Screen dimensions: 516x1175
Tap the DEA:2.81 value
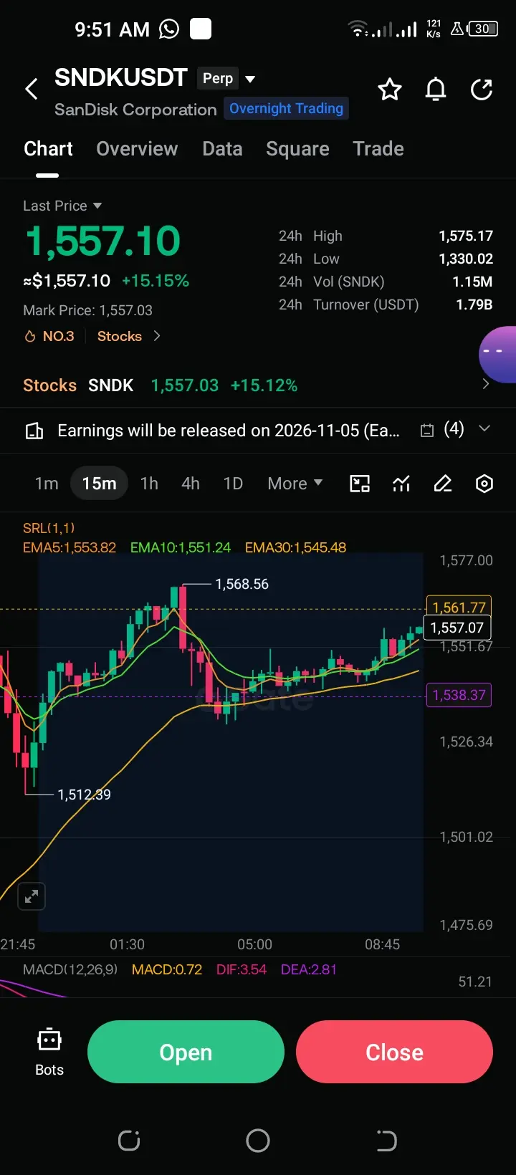308,969
